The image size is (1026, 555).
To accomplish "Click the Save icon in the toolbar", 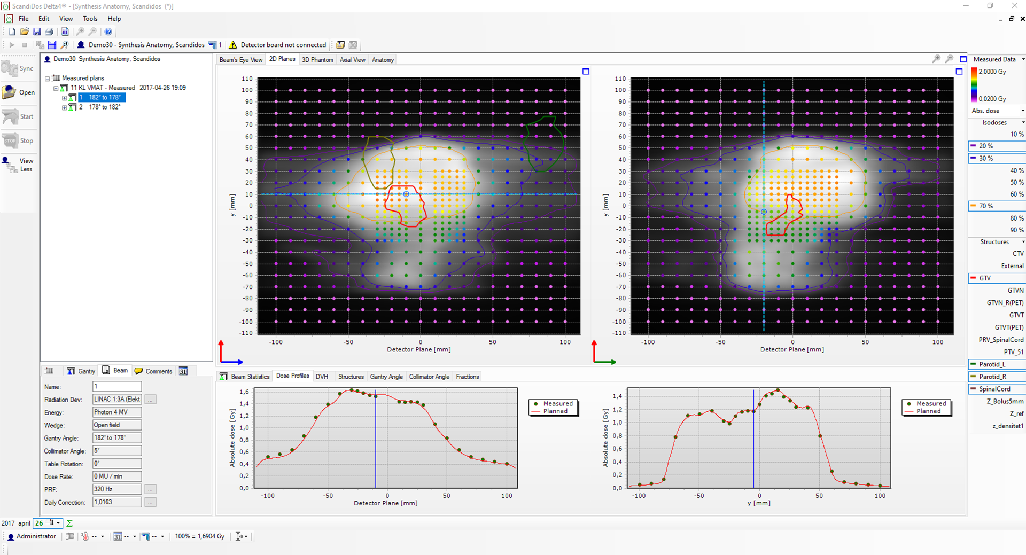I will click(37, 32).
